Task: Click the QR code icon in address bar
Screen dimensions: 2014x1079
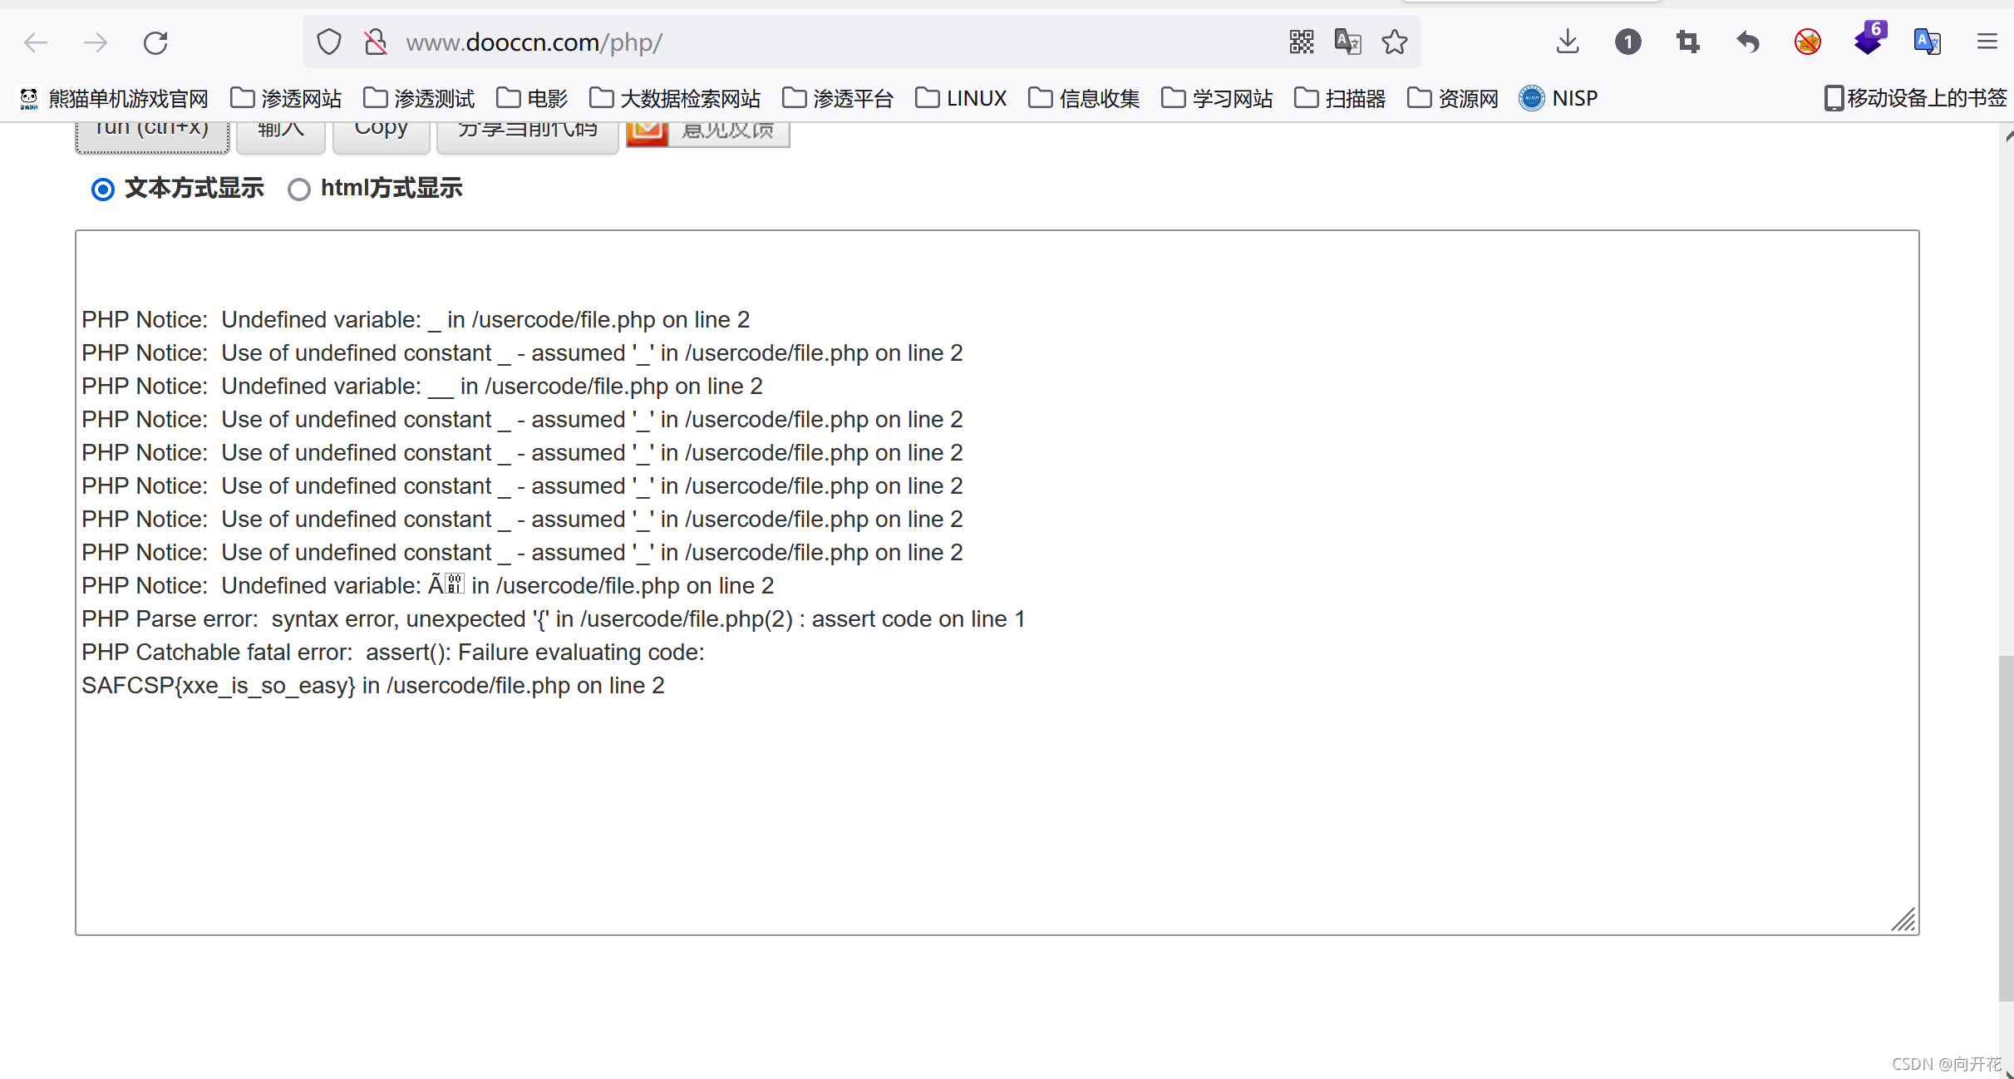Action: tap(1301, 42)
